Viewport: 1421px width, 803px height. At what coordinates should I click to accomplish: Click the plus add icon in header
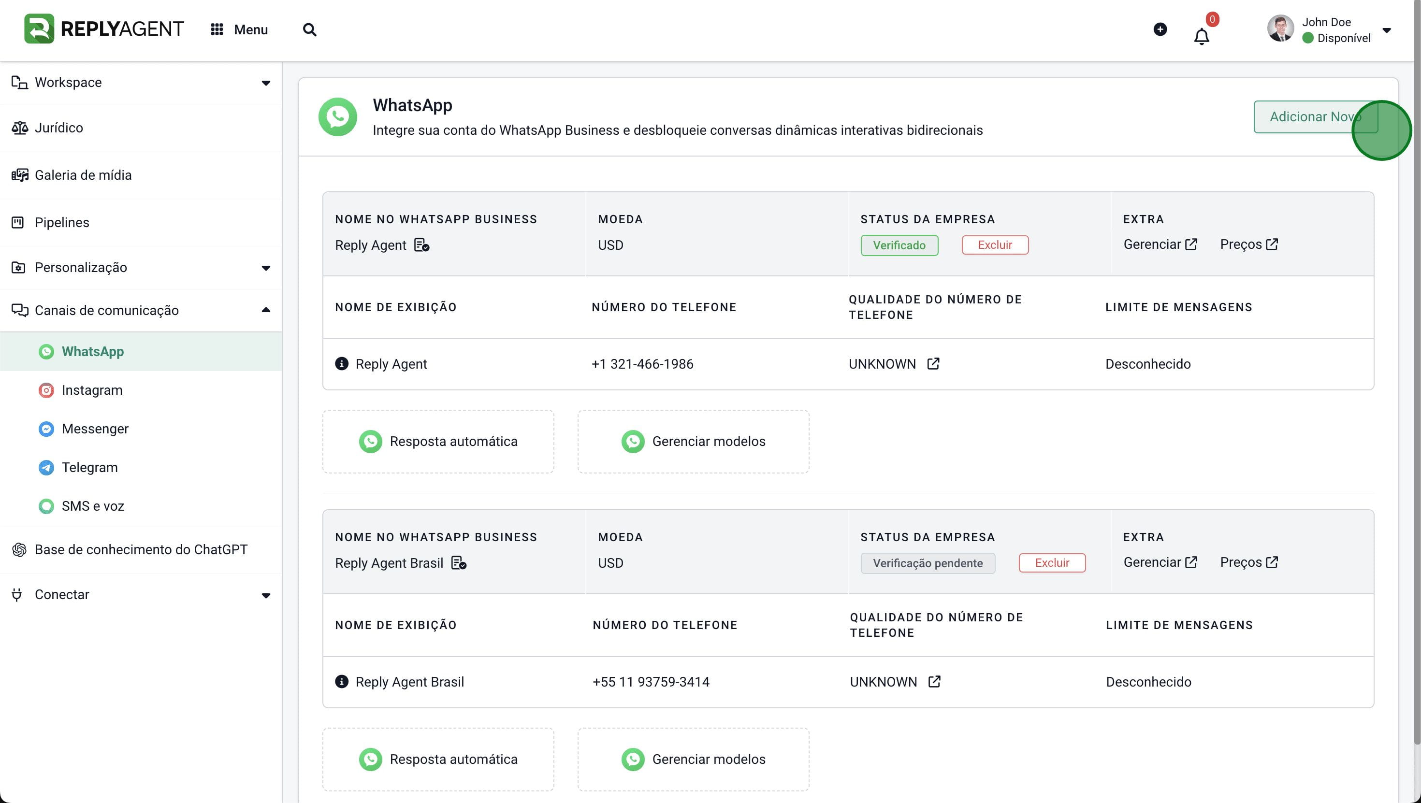click(x=1160, y=29)
